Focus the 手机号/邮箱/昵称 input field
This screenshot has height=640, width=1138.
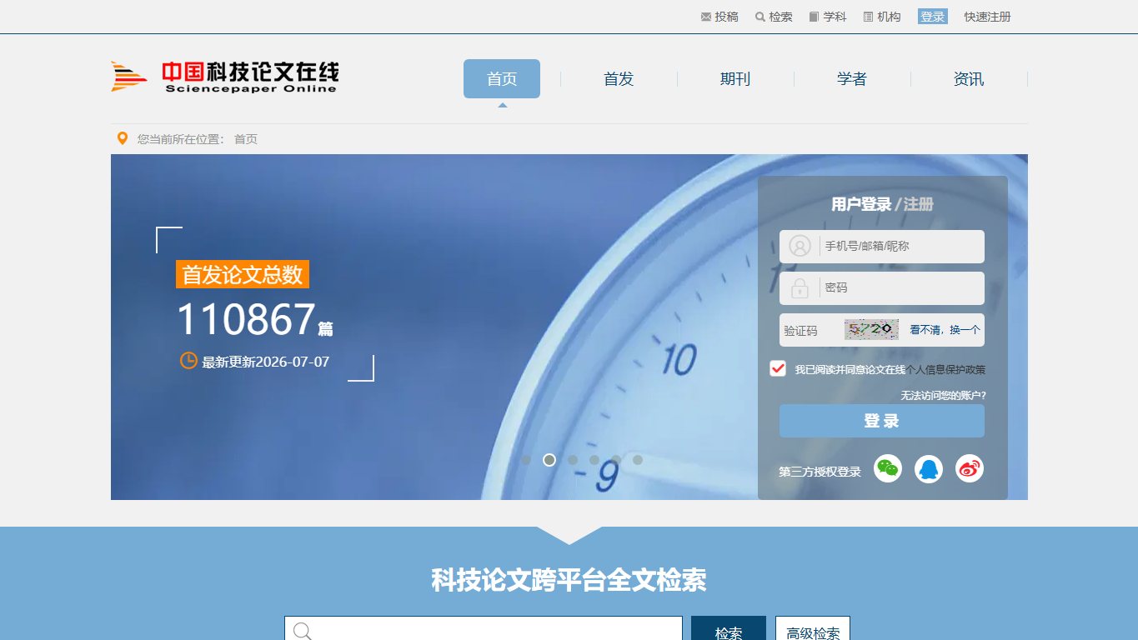point(882,247)
